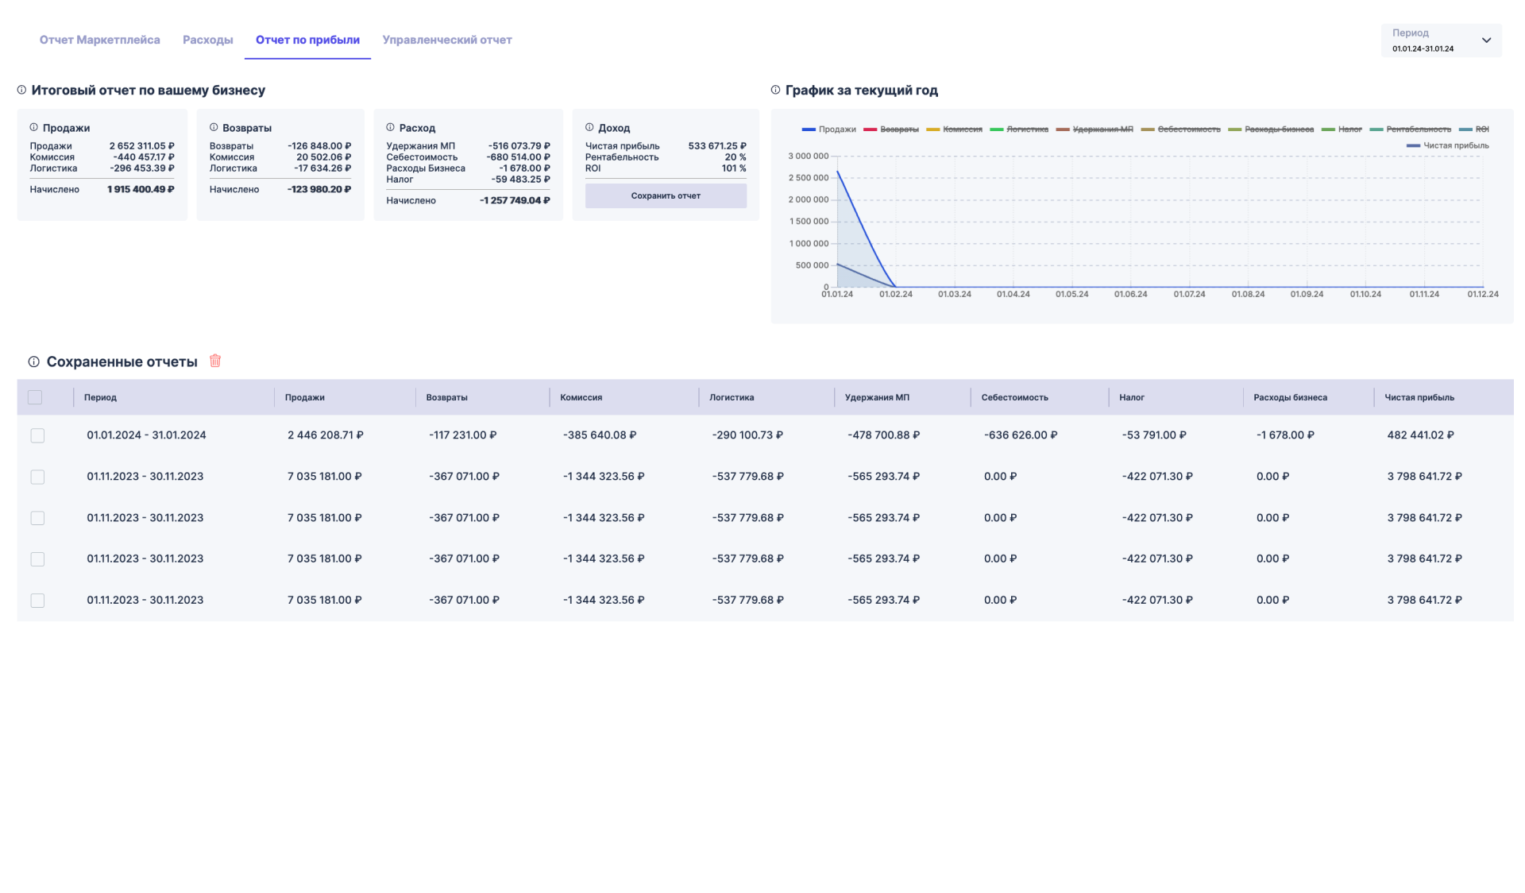Screen dimensions: 1525x893
Task: Click the info icon beside Доход card
Action: pos(589,127)
